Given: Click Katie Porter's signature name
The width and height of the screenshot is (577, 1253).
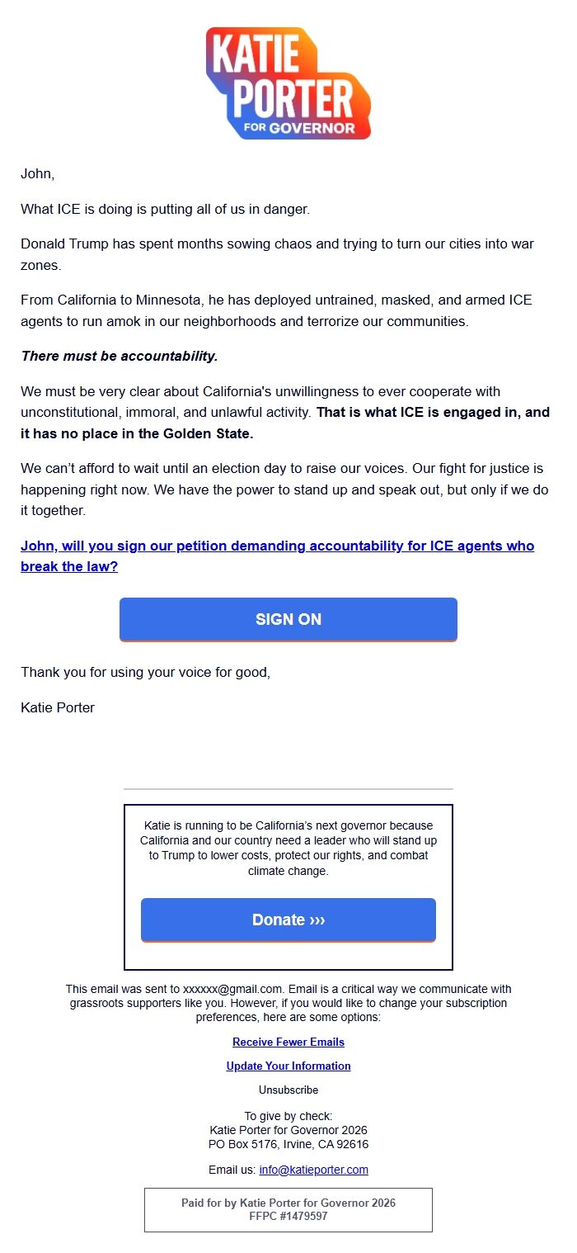Looking at the screenshot, I should pos(57,707).
